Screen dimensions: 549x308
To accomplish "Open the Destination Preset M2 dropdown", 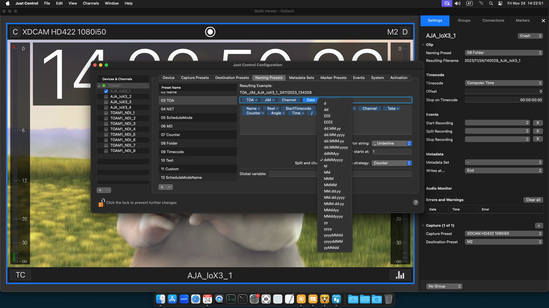I will coord(504,242).
